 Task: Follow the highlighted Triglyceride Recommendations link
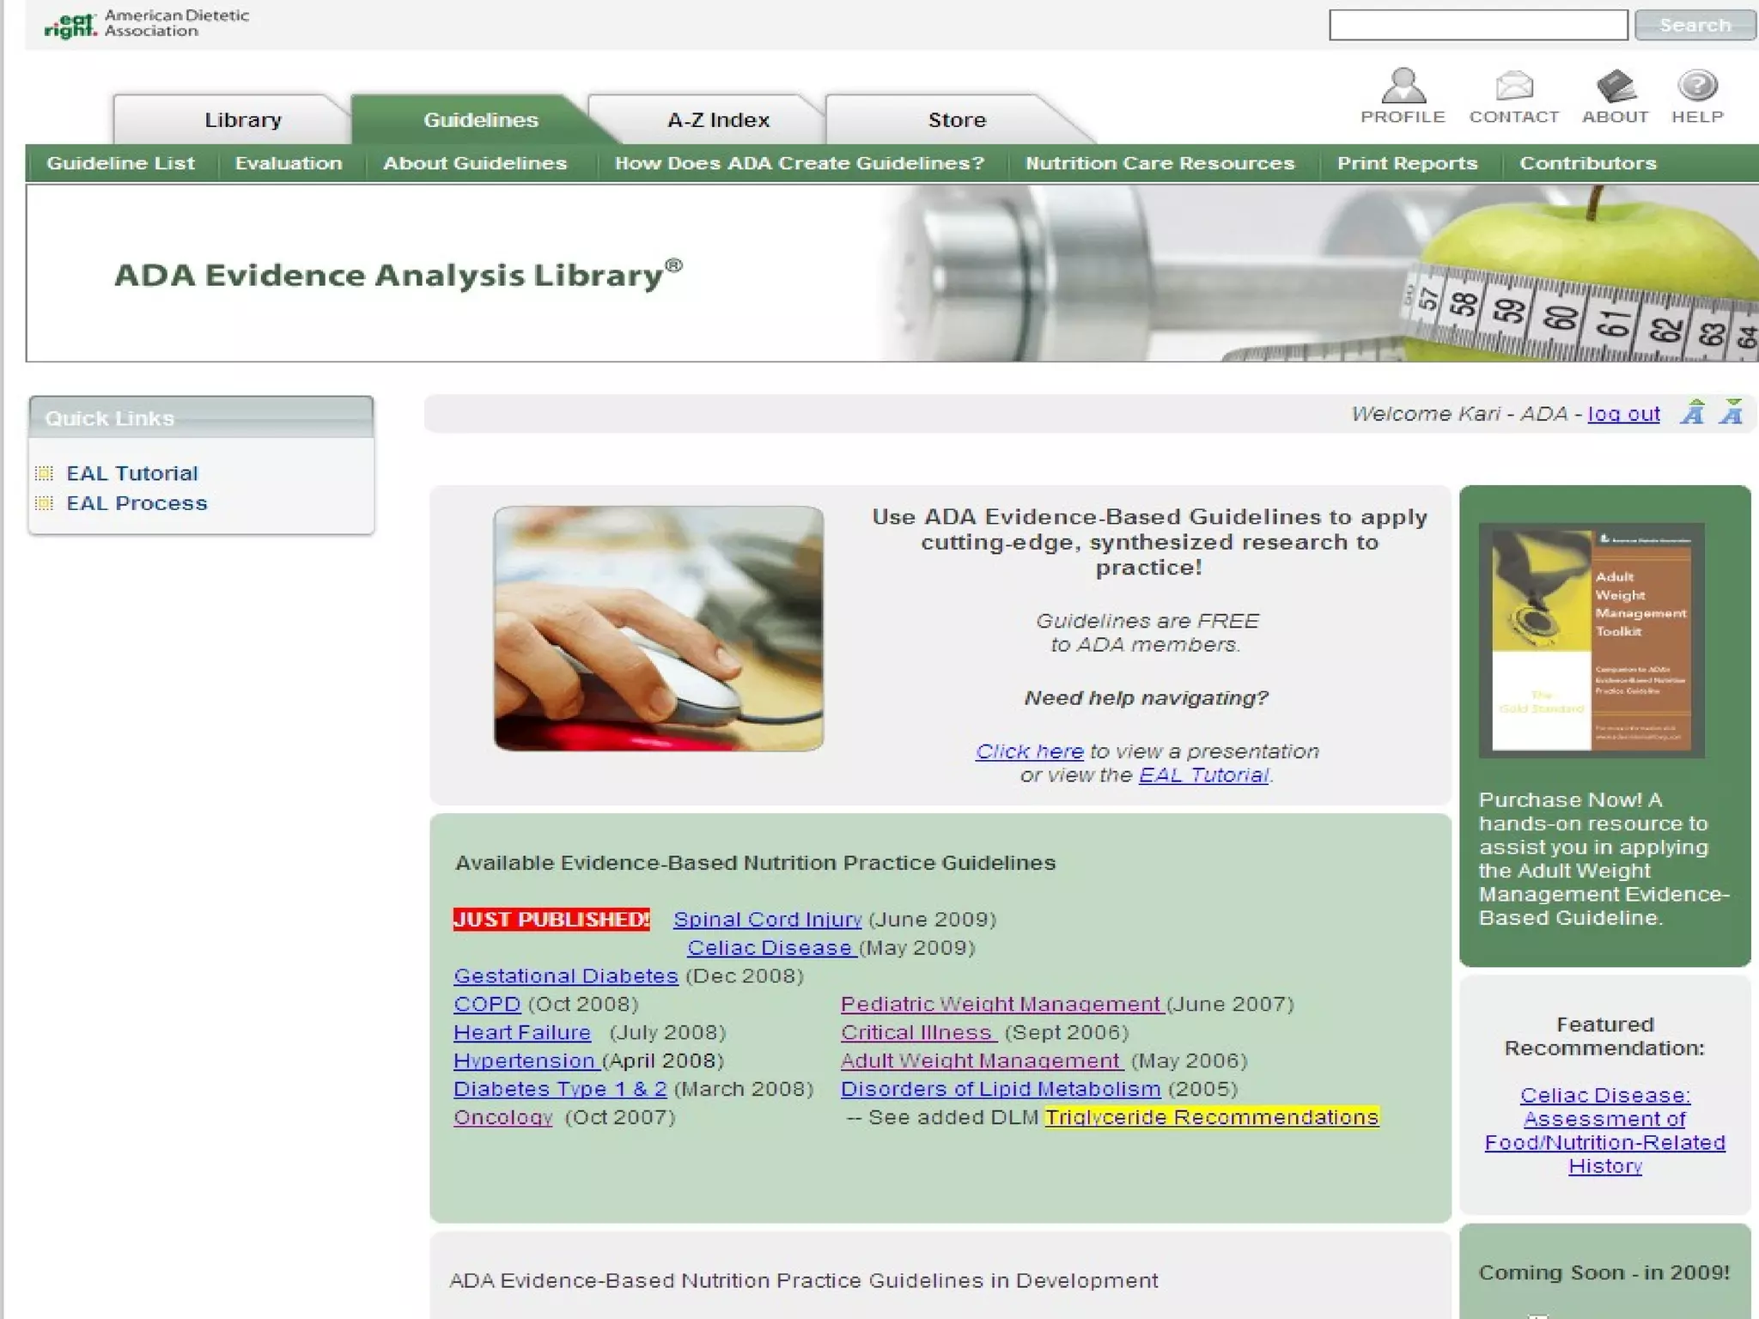[x=1211, y=1117]
